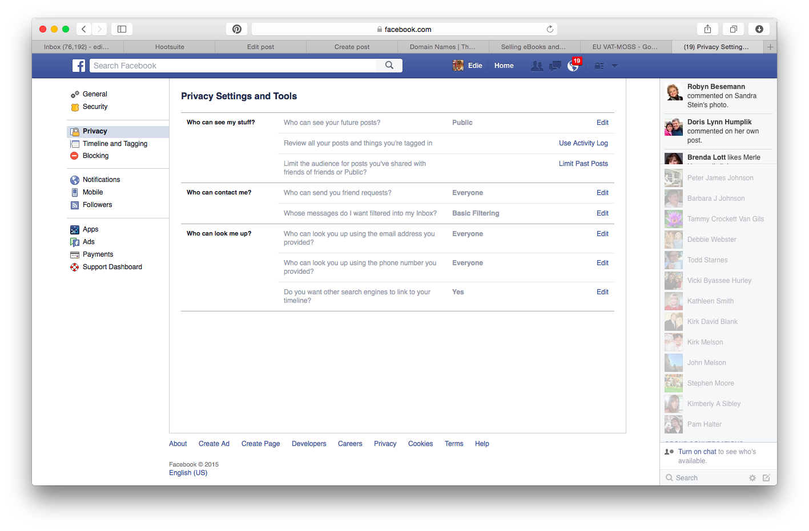Image resolution: width=809 pixels, height=531 pixels.
Task: Click new message compose icon in chat
Action: 766,478
